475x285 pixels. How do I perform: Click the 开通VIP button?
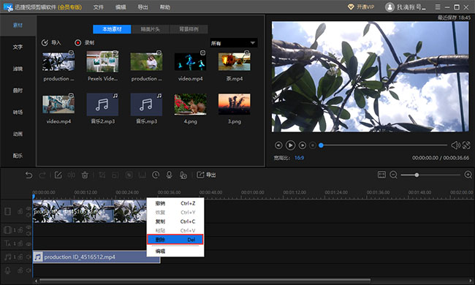click(361, 7)
